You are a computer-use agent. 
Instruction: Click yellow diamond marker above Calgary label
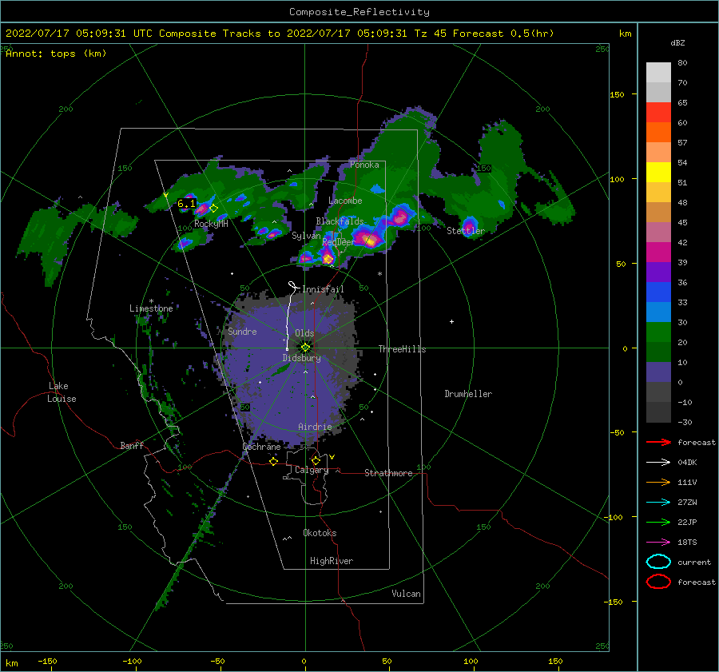point(316,460)
